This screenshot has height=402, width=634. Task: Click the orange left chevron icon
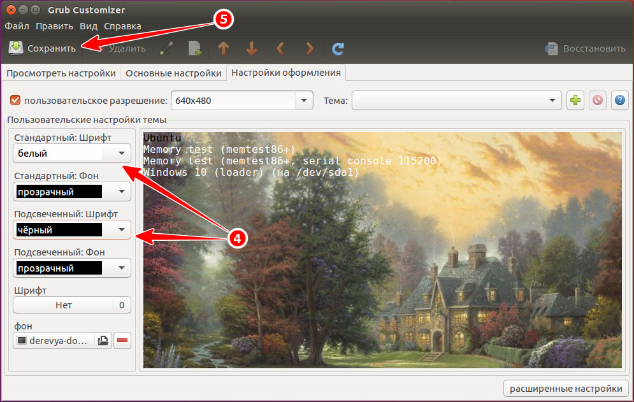pos(280,48)
